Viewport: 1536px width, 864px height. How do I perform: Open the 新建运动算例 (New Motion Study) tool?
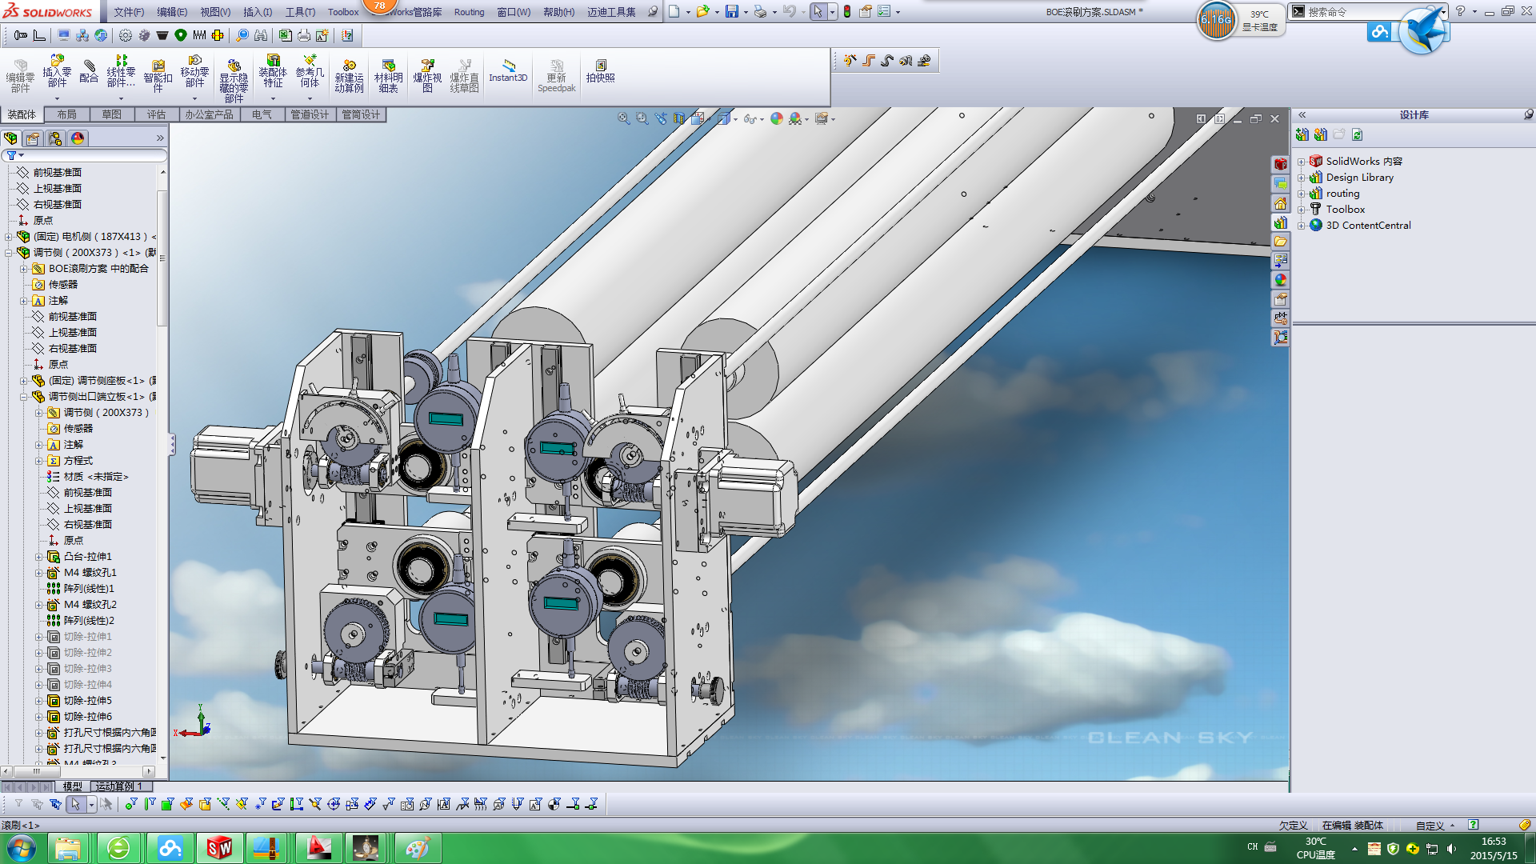pos(349,76)
